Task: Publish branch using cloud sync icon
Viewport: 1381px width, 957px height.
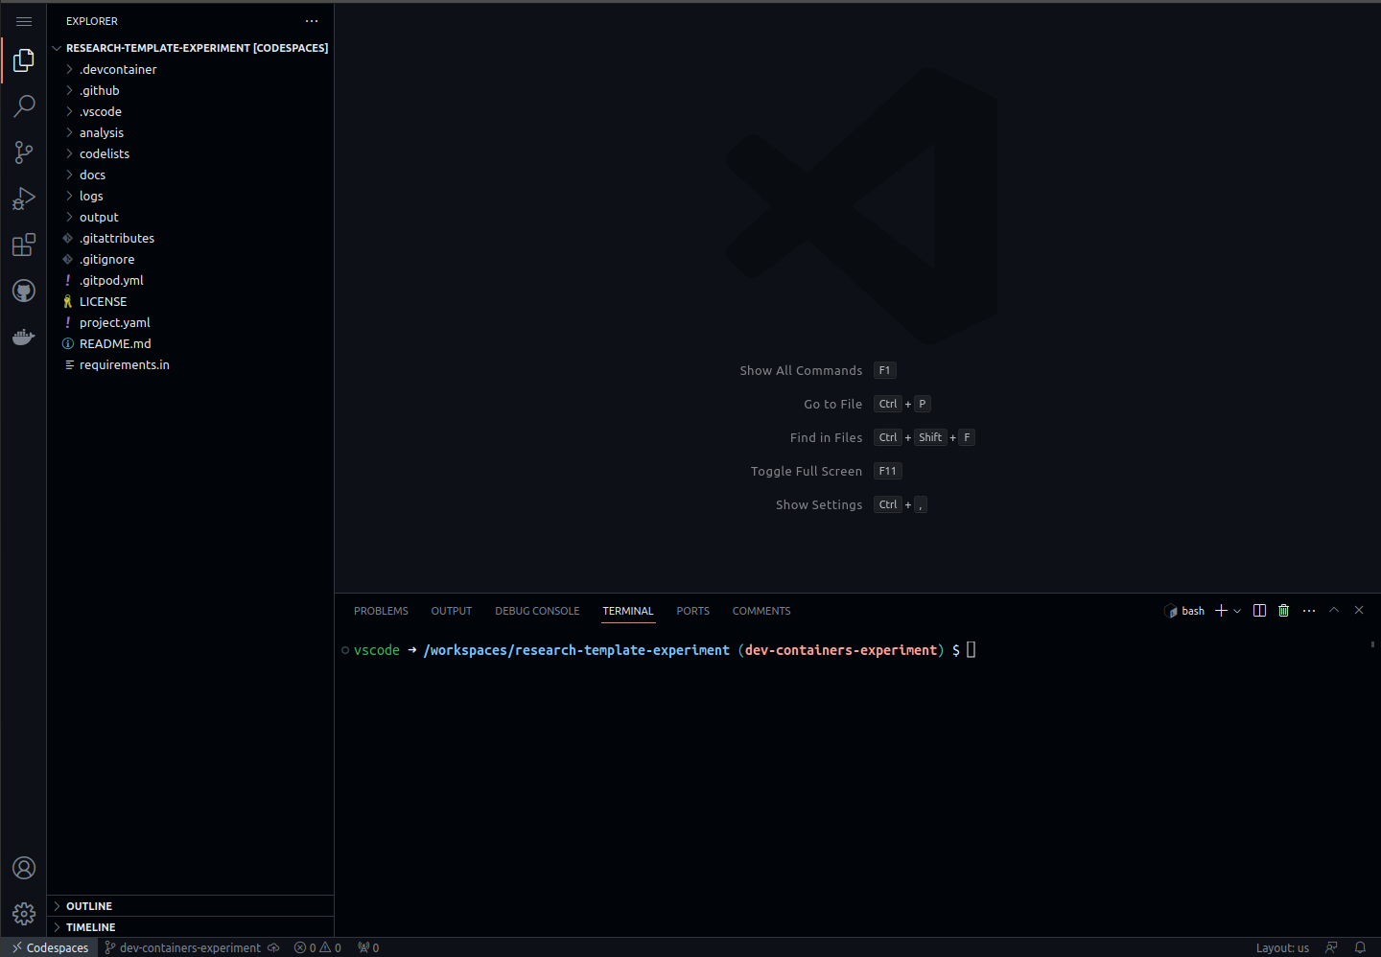Action: point(273,947)
